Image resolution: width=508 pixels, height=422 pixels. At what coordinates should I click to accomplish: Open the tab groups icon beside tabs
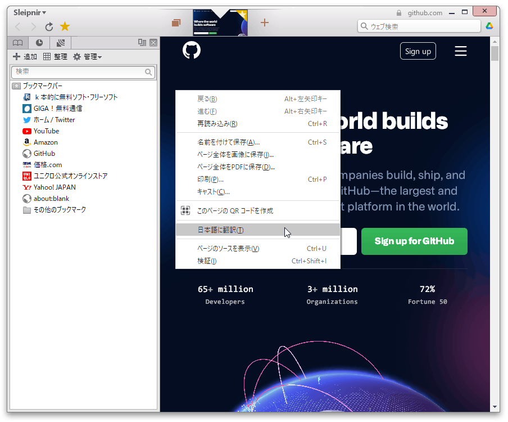176,23
